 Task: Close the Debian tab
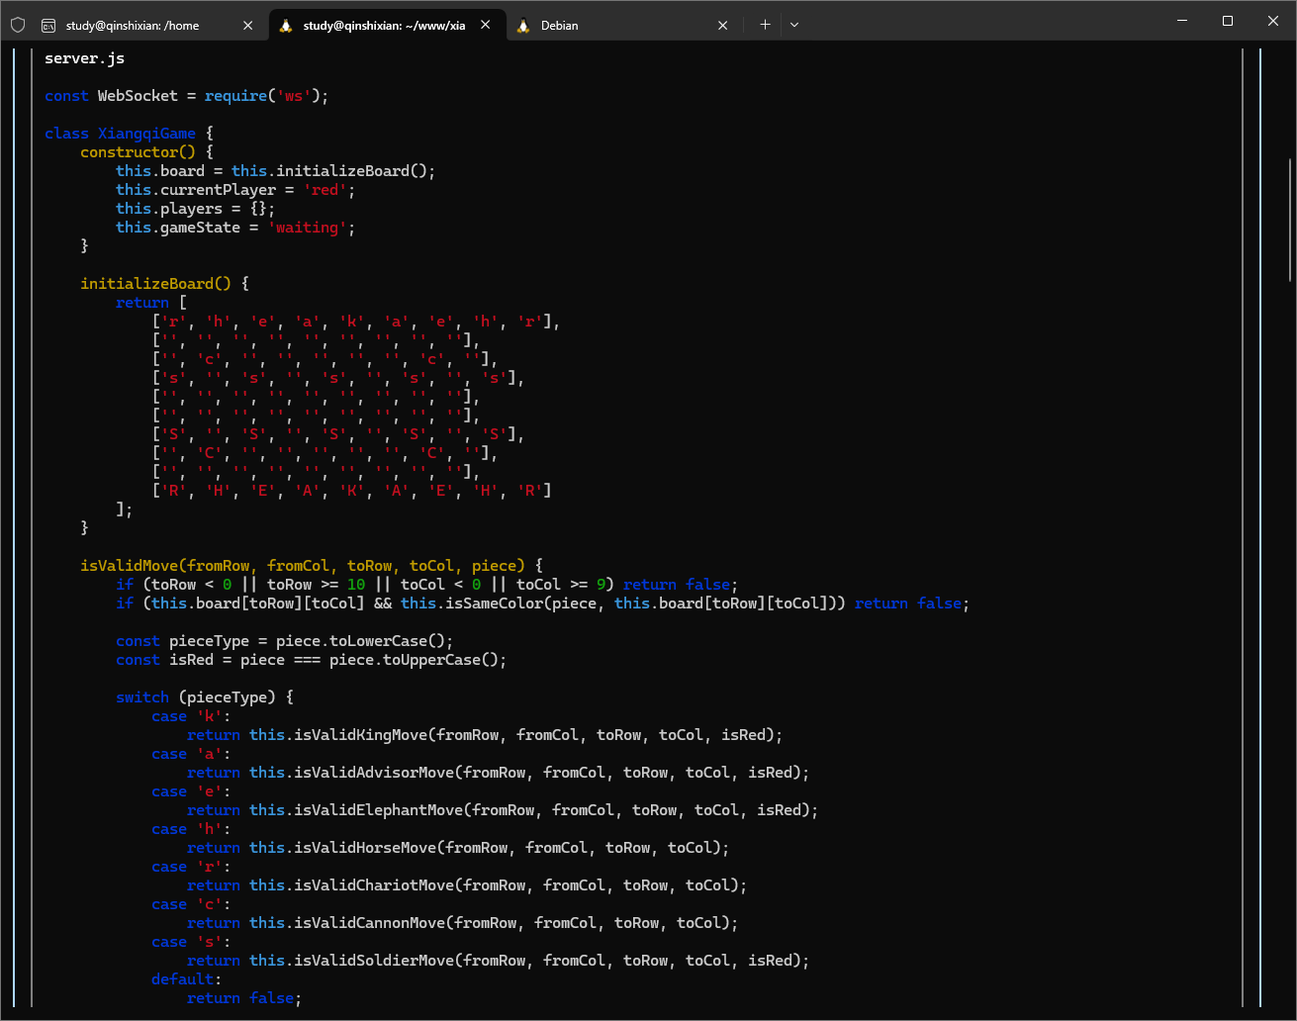tap(723, 26)
